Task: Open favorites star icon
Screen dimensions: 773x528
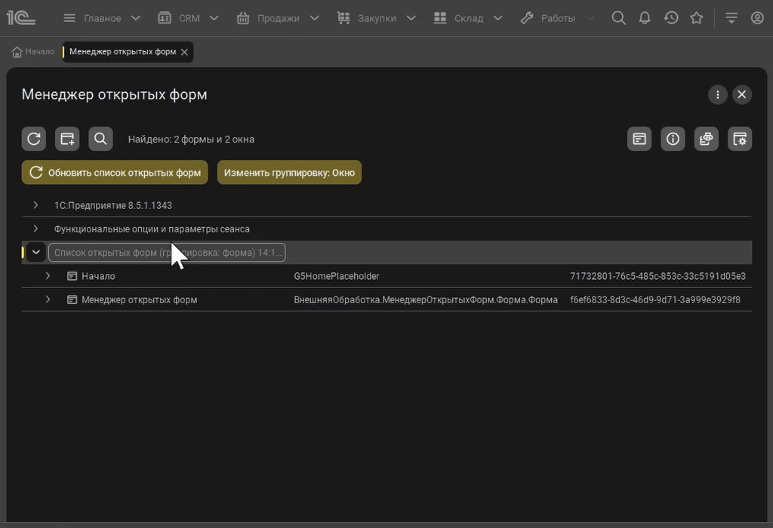Action: tap(697, 18)
